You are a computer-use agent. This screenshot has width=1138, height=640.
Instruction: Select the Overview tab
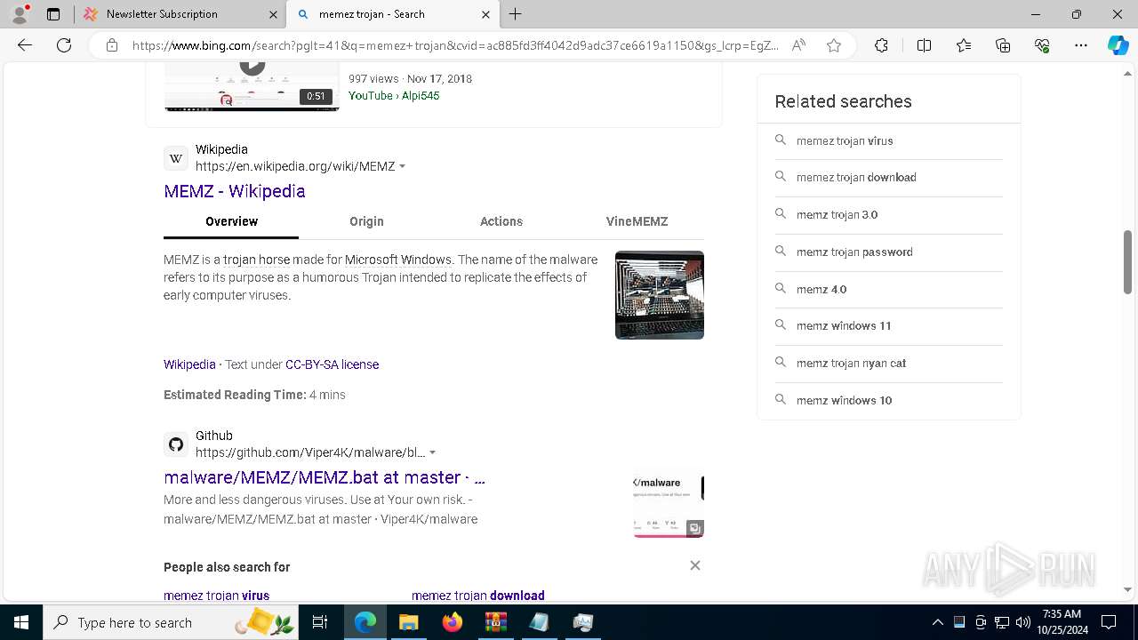coord(231,221)
